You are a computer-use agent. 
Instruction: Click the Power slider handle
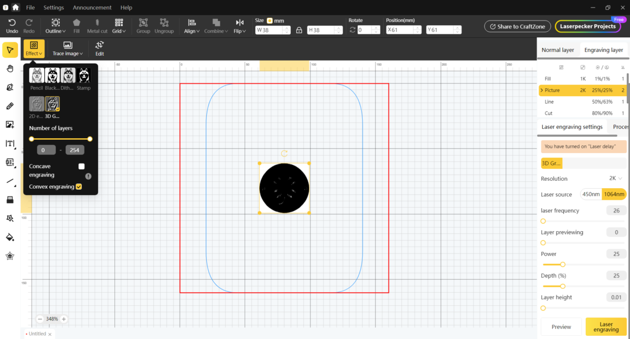(563, 264)
